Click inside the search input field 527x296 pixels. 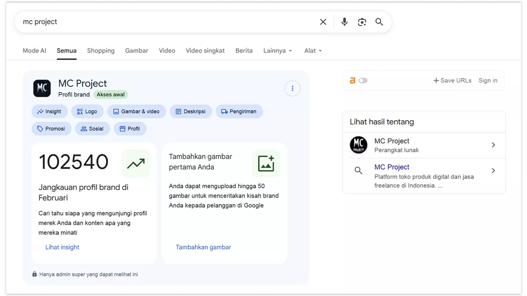pos(132,21)
